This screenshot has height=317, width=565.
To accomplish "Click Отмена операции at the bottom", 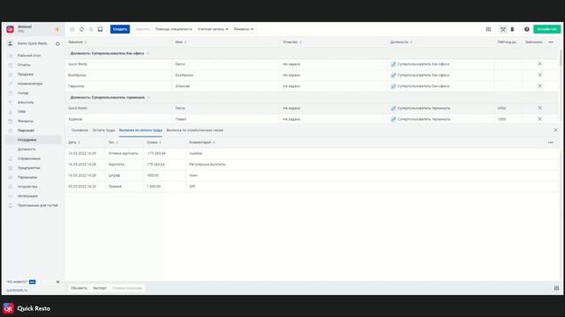I will coord(127,288).
